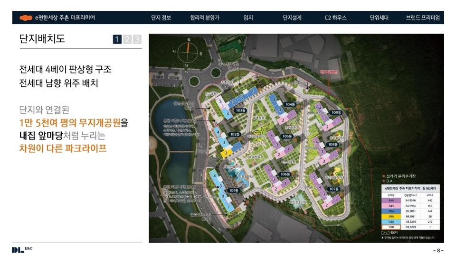Click the 99.9051 area cell
The height and width of the screenshot is (256, 456).
tap(410, 211)
